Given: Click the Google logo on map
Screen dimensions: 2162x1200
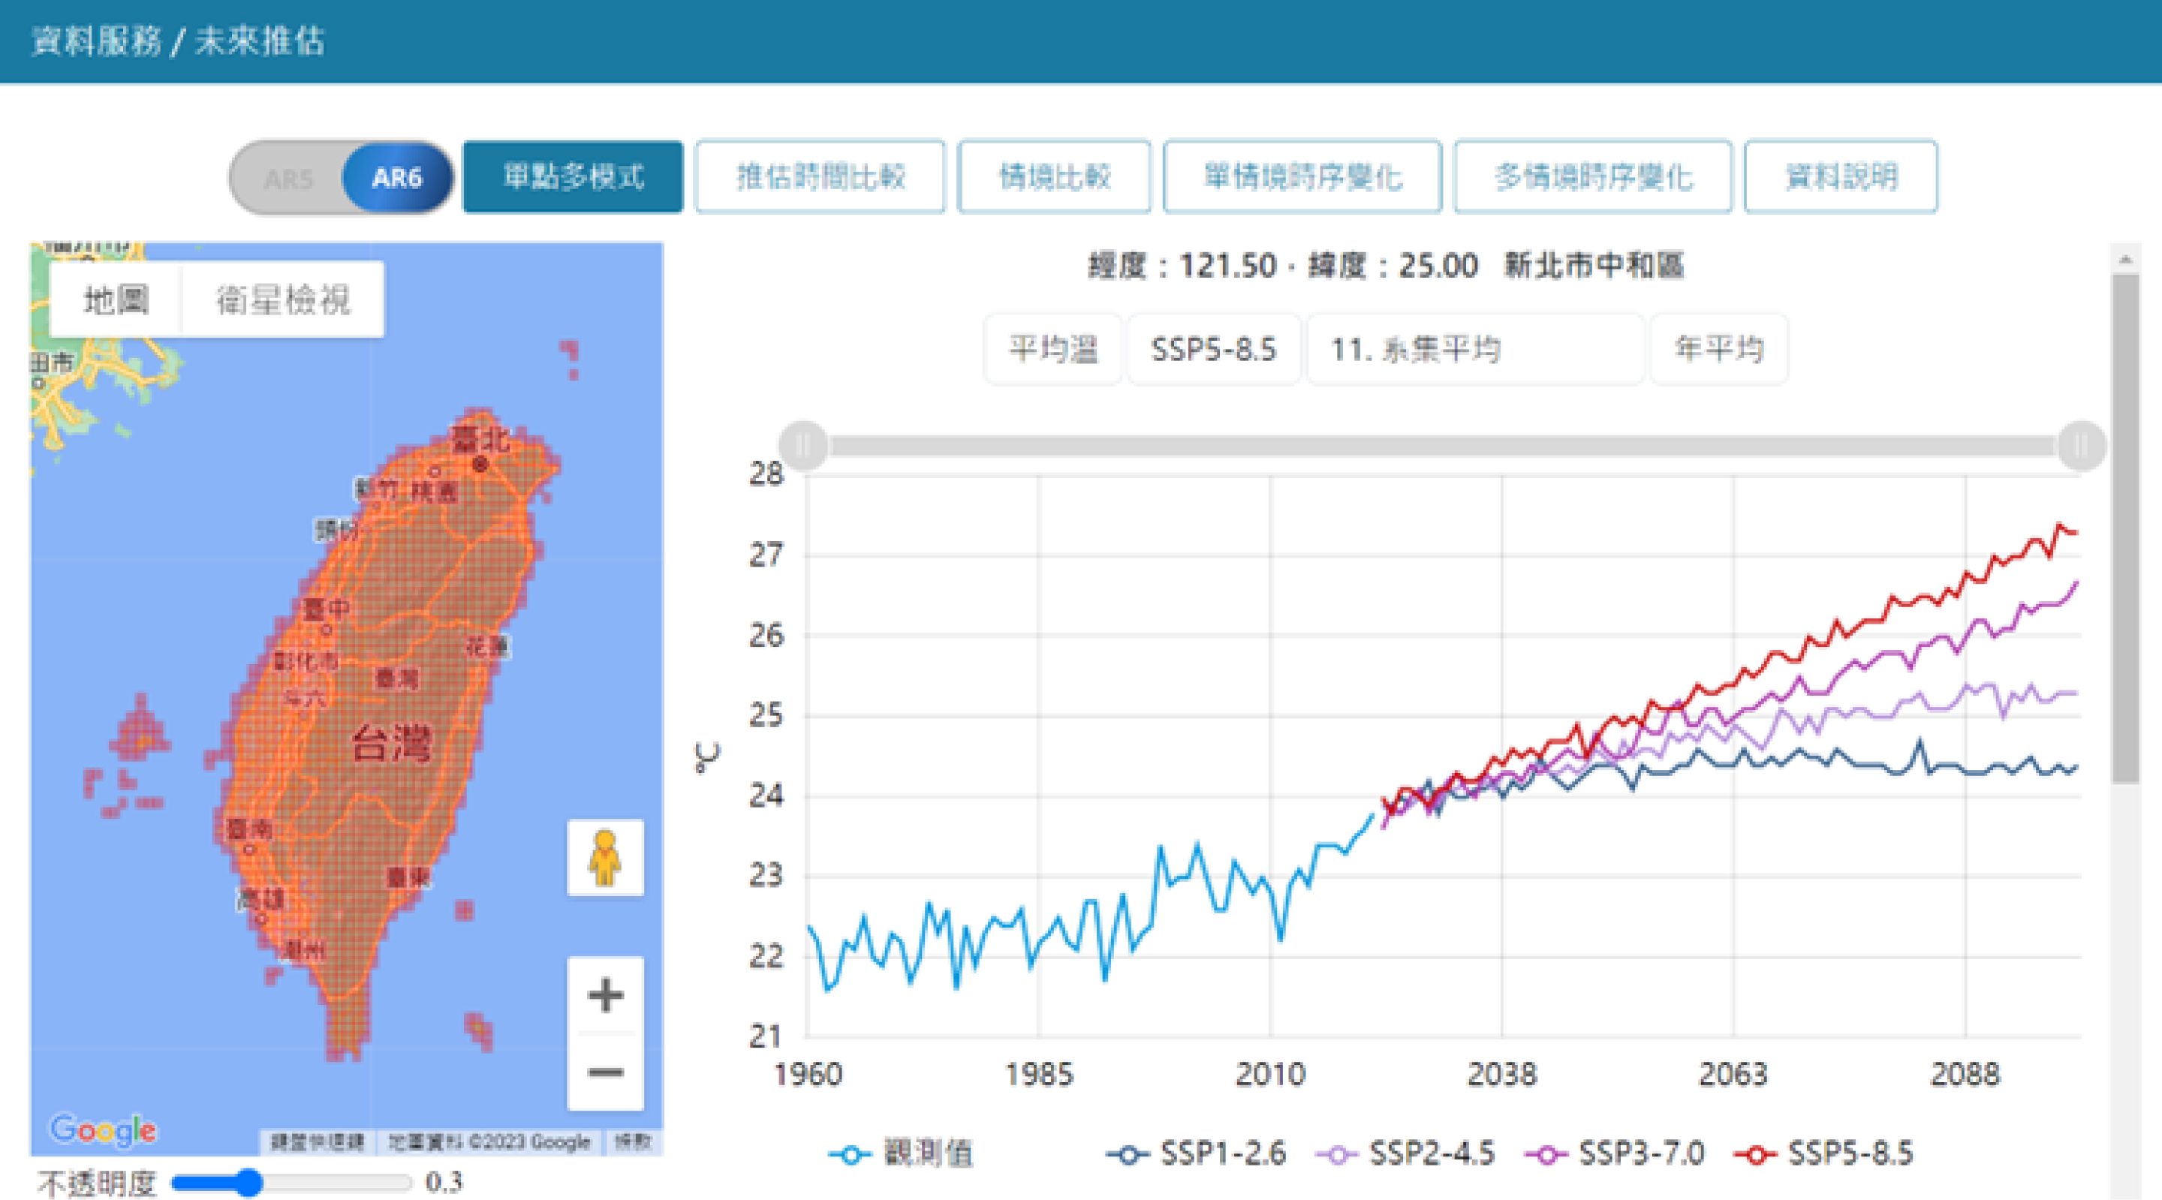Looking at the screenshot, I should (x=102, y=1129).
